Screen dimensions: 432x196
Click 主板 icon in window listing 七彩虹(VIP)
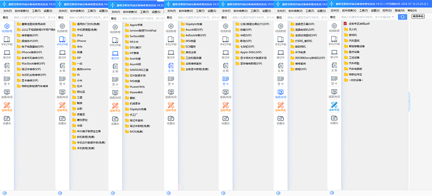pyautogui.click(x=226, y=66)
